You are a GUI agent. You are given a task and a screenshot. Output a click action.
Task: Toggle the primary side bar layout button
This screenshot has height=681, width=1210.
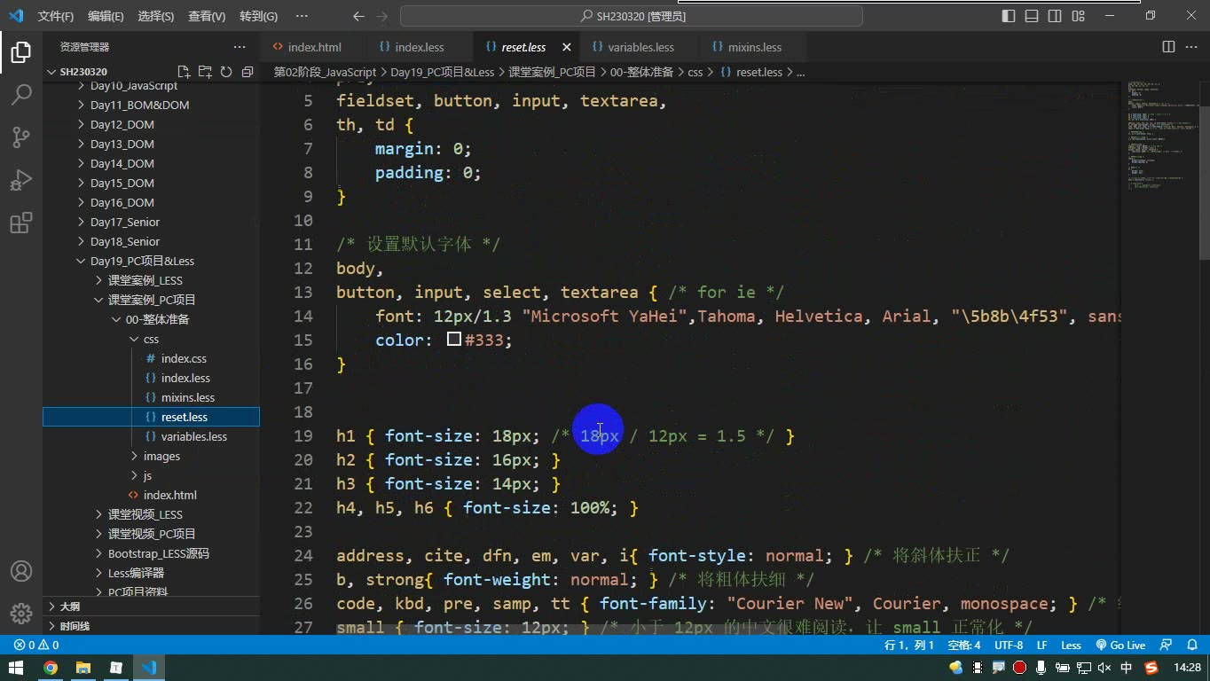(1009, 16)
